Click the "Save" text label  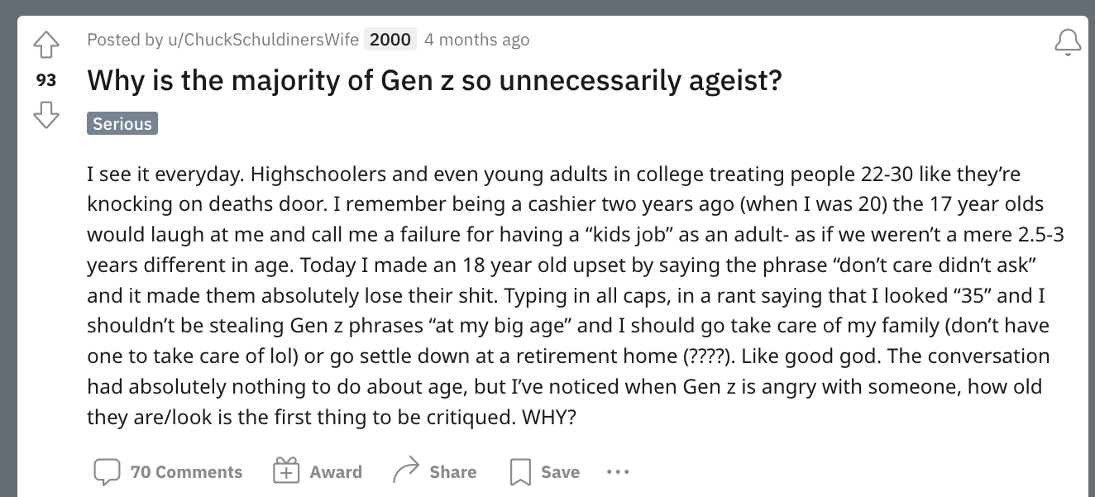(560, 472)
